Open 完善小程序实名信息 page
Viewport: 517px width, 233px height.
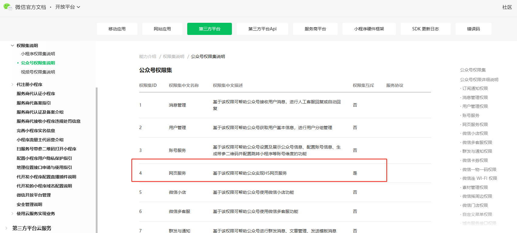coord(36,131)
